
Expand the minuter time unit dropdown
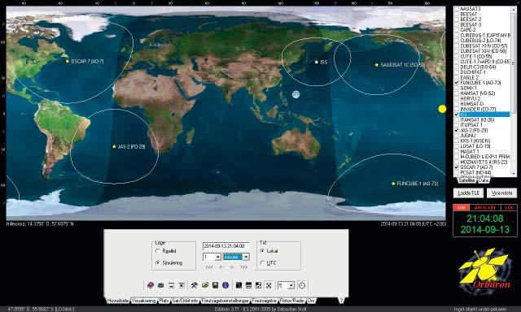click(x=246, y=257)
